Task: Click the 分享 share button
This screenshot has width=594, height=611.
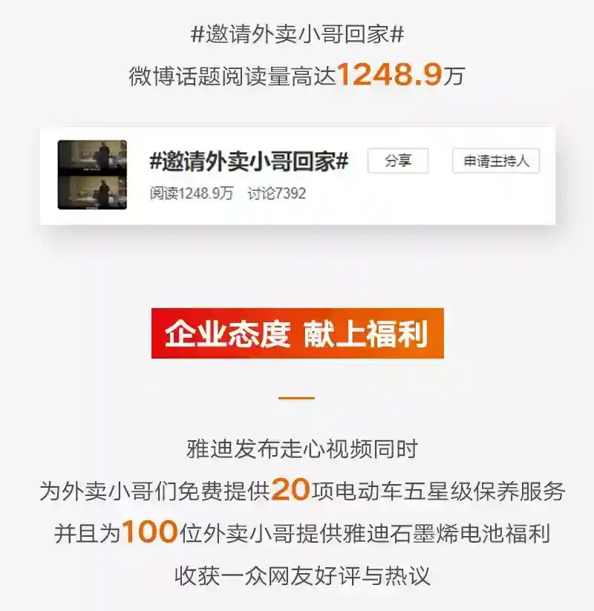Action: point(398,160)
